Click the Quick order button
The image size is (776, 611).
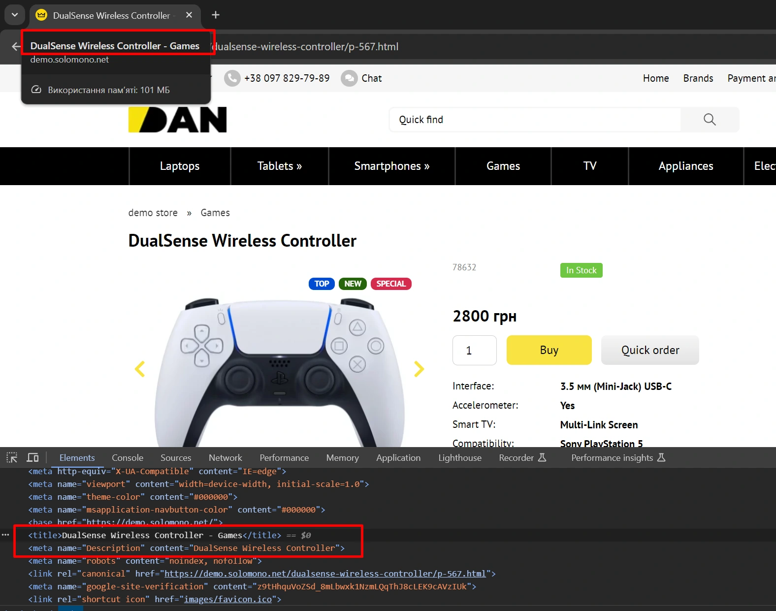(649, 350)
